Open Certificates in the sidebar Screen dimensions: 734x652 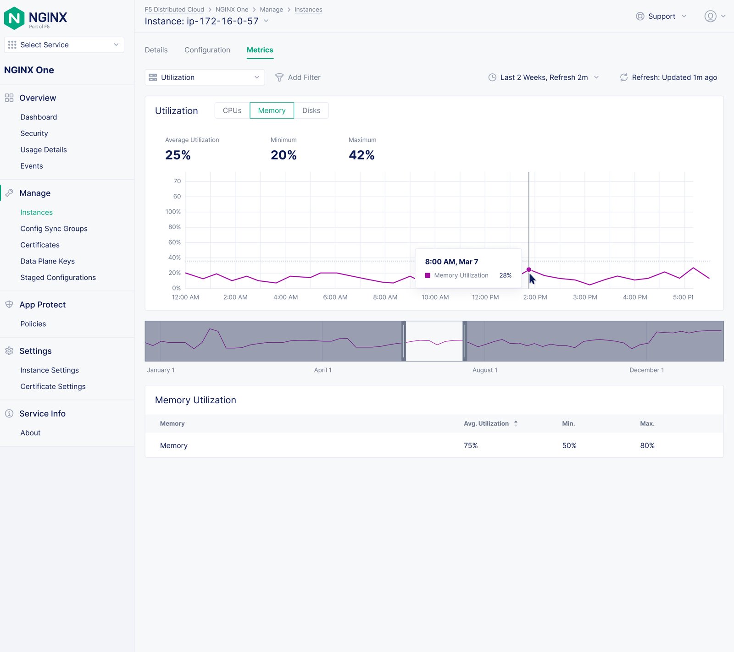(40, 245)
